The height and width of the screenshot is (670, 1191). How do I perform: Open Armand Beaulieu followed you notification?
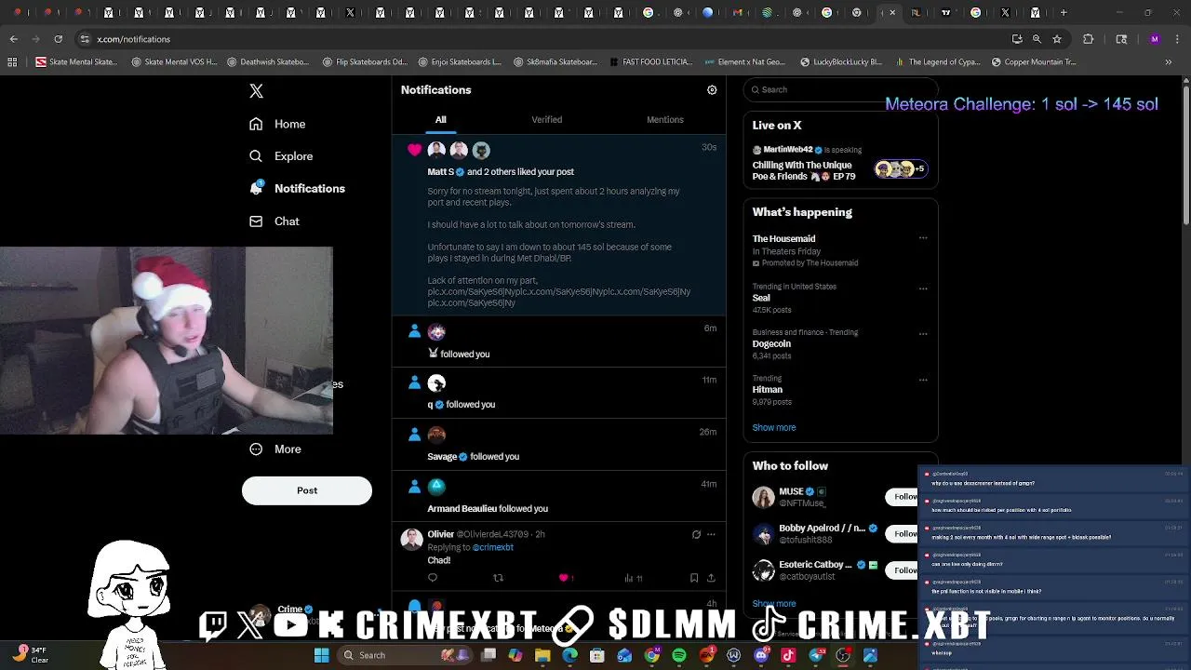click(x=559, y=496)
